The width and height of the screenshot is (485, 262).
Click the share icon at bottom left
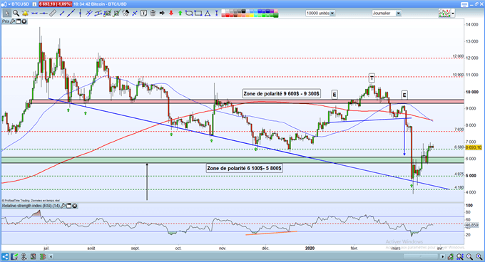tap(5, 256)
